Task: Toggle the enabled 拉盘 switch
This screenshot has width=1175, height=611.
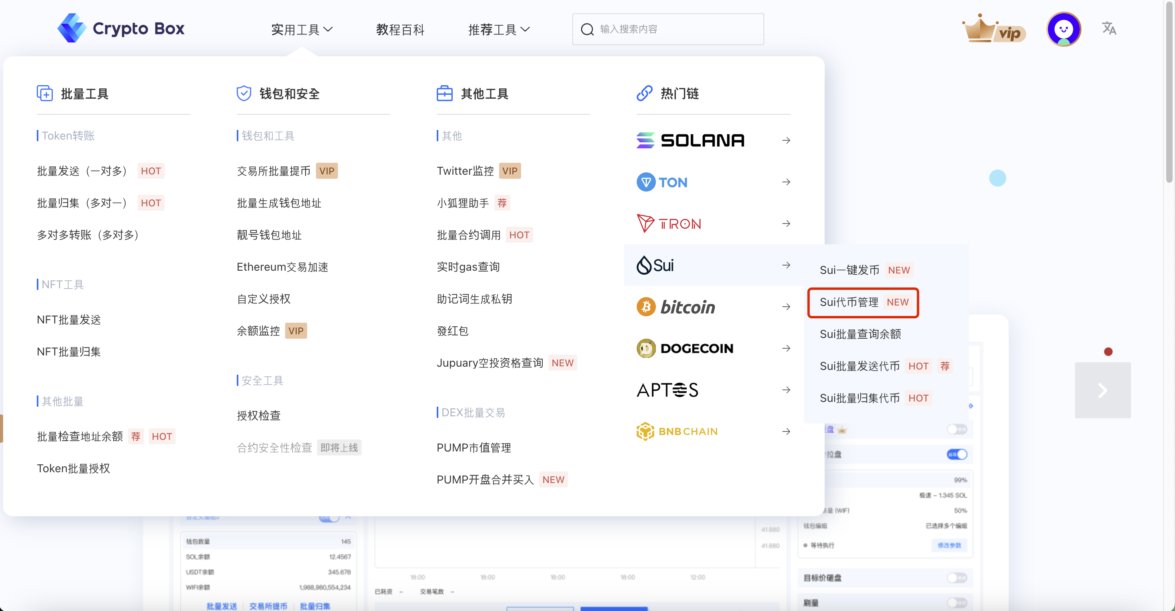Action: click(957, 454)
